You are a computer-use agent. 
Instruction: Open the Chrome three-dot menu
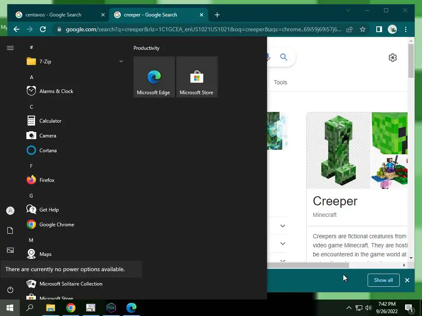(406, 29)
